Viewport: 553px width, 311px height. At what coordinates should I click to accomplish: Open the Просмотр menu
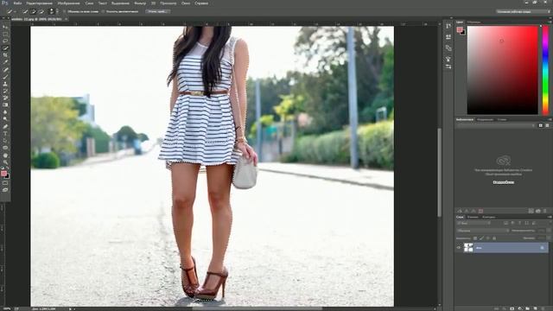point(168,3)
